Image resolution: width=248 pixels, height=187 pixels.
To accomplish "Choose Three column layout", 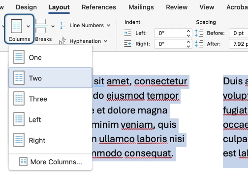I will 50,99.
